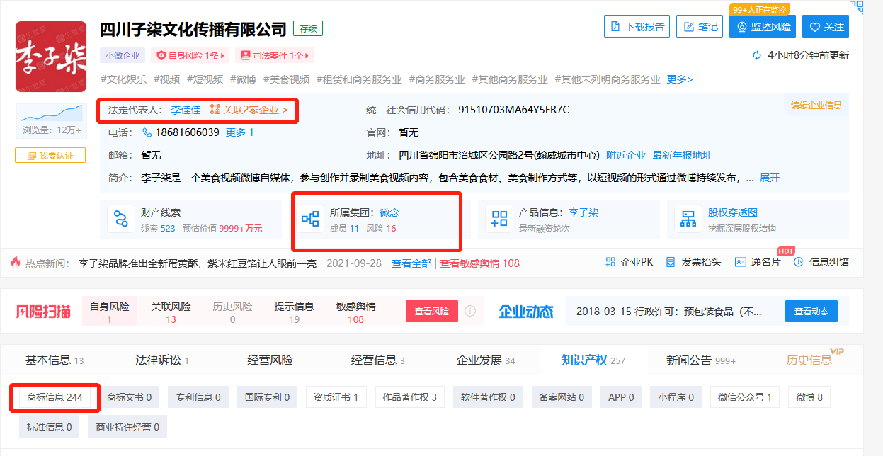Click the 所属集团 微念 group icon
Viewport: 883px width, 456px height.
pyautogui.click(x=311, y=220)
